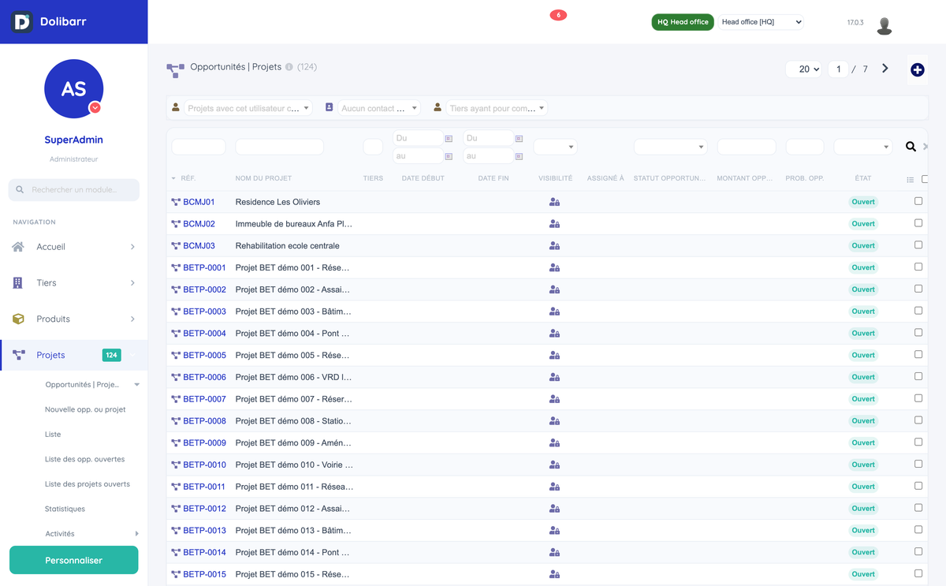Viewport: 946px width, 586px height.
Task: Click visibility icon in BETP-0010 row
Action: (x=554, y=465)
